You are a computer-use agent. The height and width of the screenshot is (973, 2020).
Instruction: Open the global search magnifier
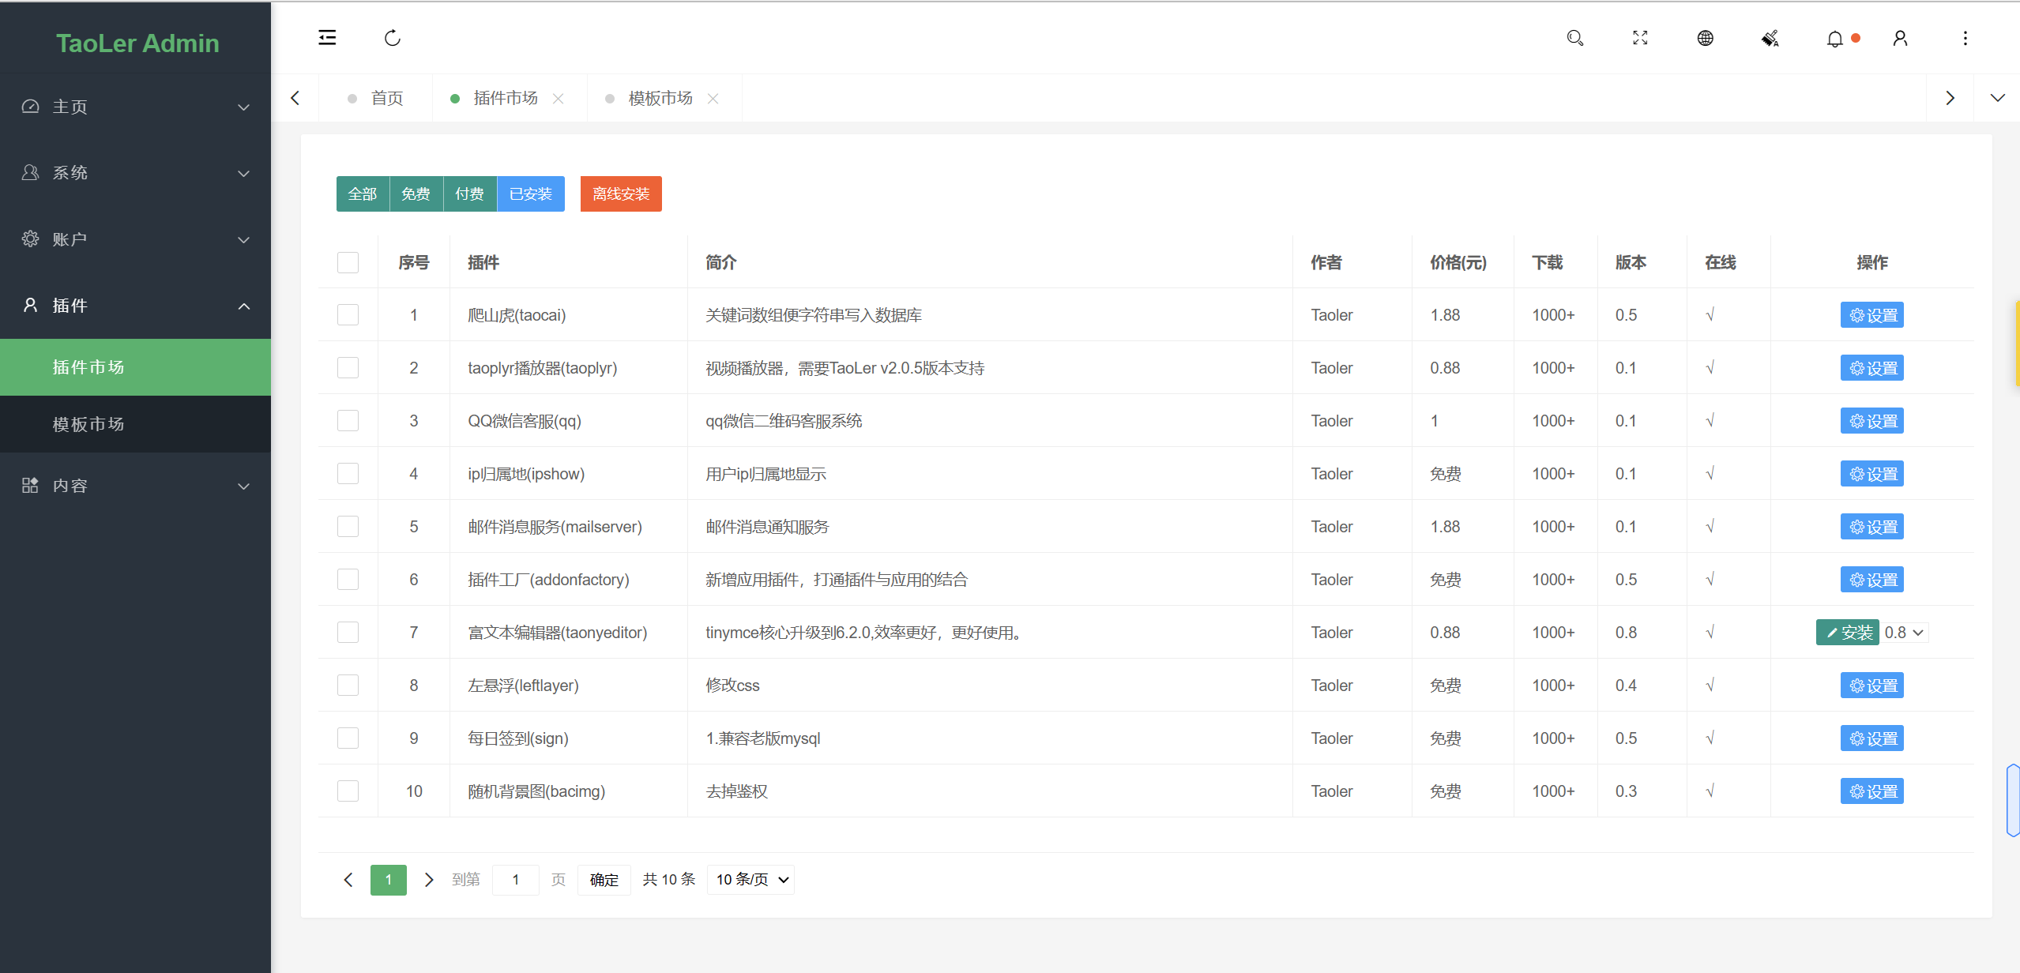coord(1575,38)
